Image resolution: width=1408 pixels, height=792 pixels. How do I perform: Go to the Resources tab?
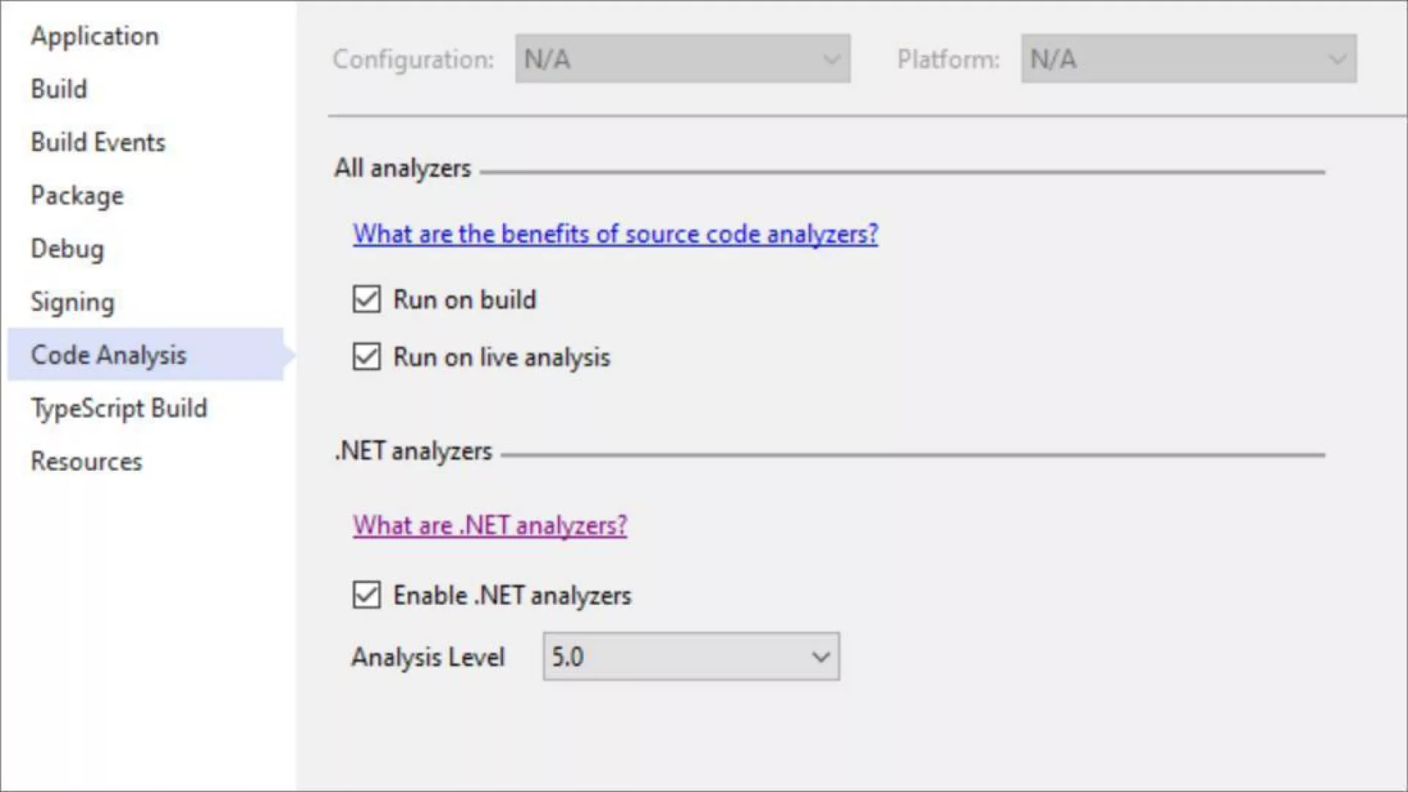pos(86,461)
